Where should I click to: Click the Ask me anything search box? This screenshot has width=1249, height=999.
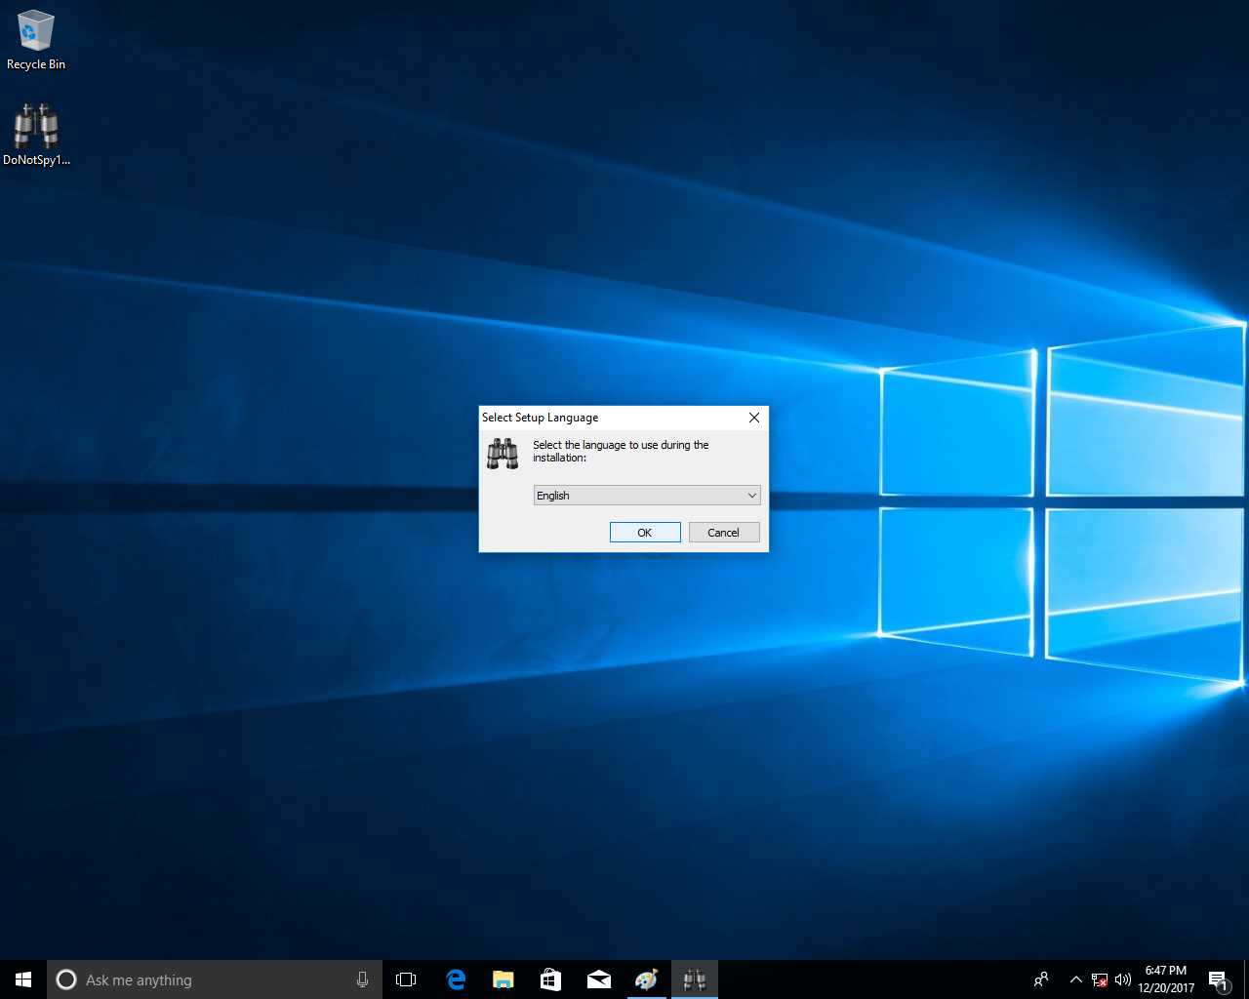click(205, 979)
